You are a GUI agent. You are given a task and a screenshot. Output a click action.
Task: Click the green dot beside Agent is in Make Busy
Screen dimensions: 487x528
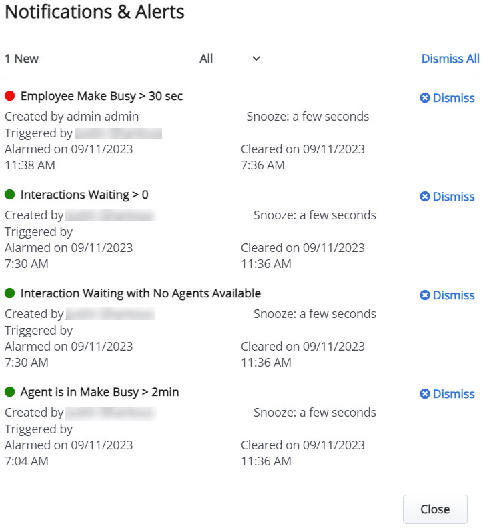[x=10, y=393]
